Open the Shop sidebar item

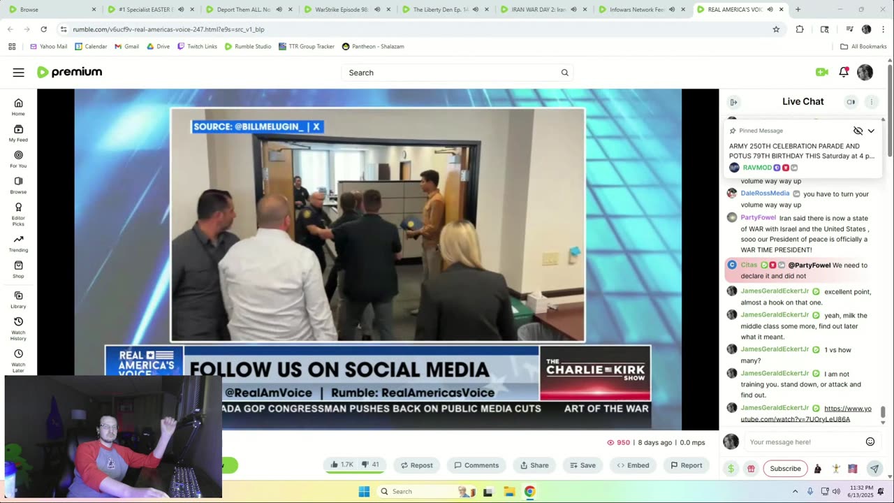[x=18, y=270]
